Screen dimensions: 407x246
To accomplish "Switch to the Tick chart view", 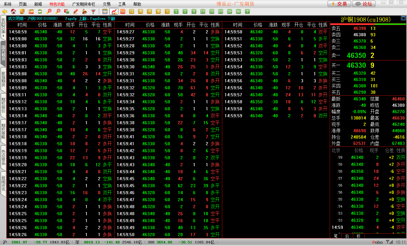I will 123,11.
